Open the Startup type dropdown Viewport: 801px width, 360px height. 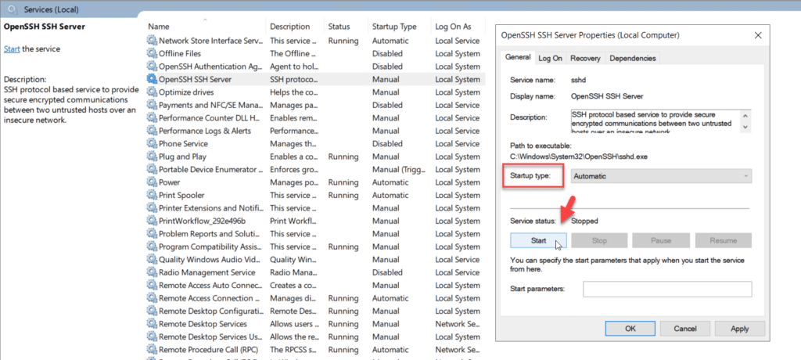point(662,176)
